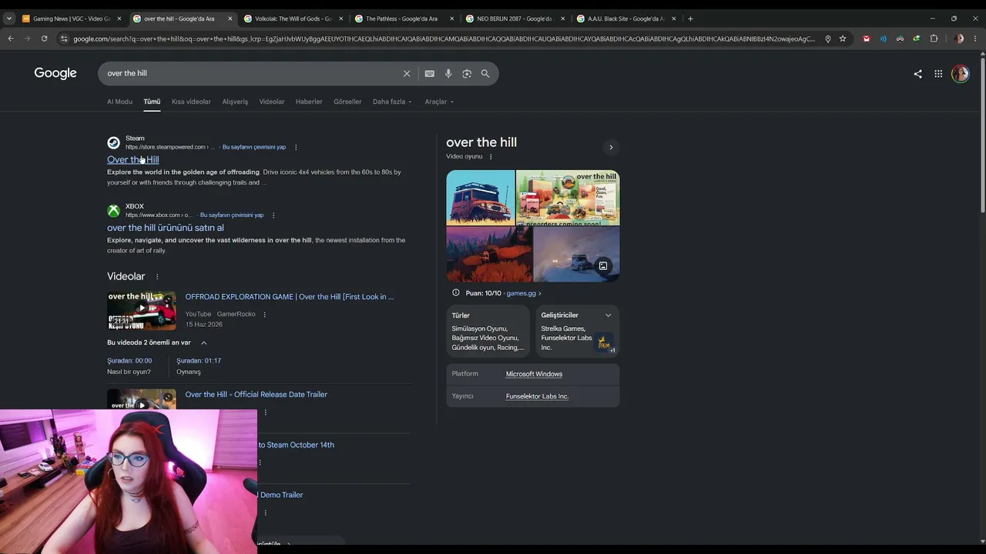Image resolution: width=986 pixels, height=554 pixels.
Task: Open the Microsoft Windows platform link
Action: coord(534,374)
